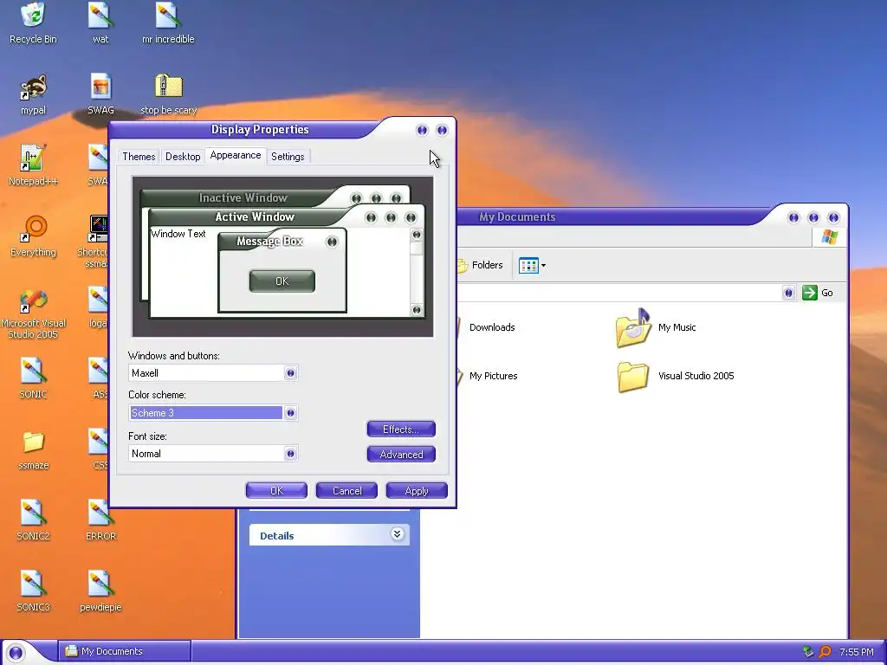Click the Start button orb on taskbar
Viewport: 887px width, 665px height.
click(x=16, y=653)
